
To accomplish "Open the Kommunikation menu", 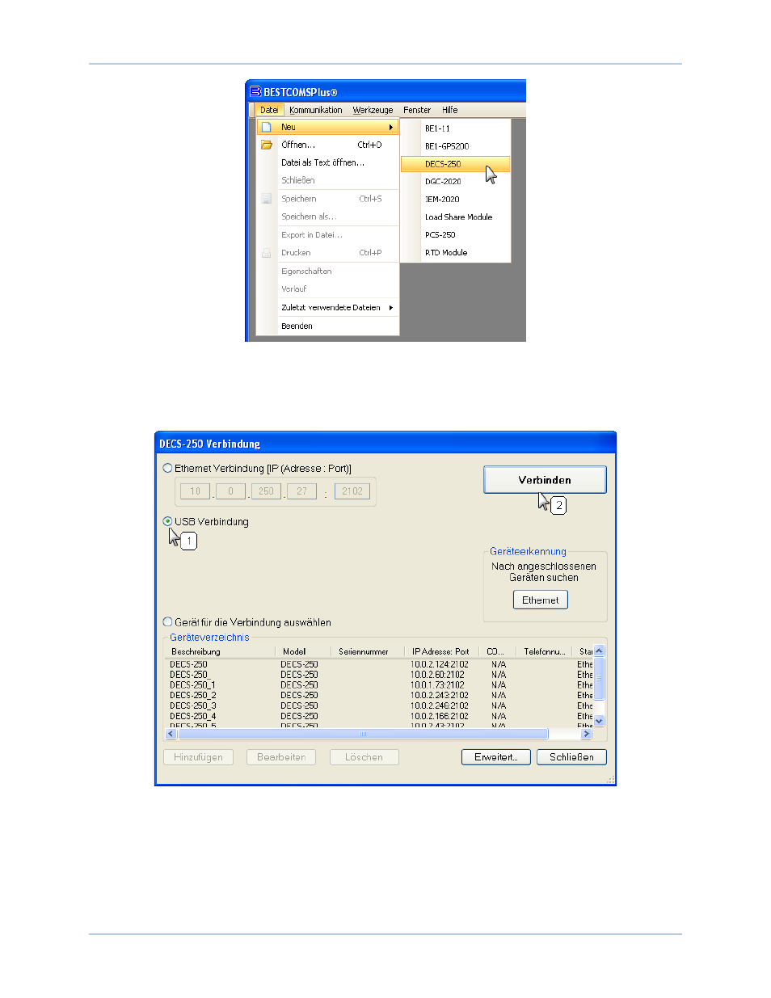I will click(x=315, y=110).
